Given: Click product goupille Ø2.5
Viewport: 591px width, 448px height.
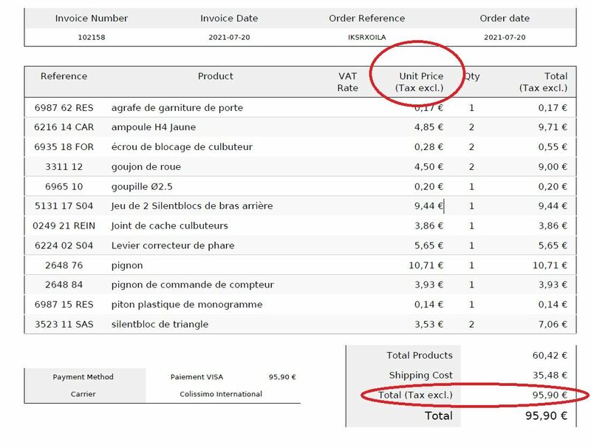Looking at the screenshot, I should (142, 186).
